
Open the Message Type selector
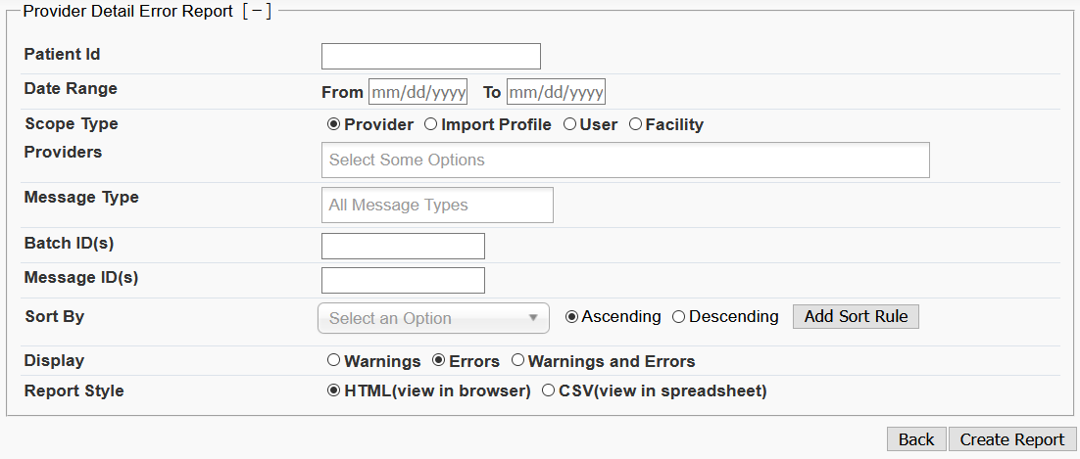[437, 206]
